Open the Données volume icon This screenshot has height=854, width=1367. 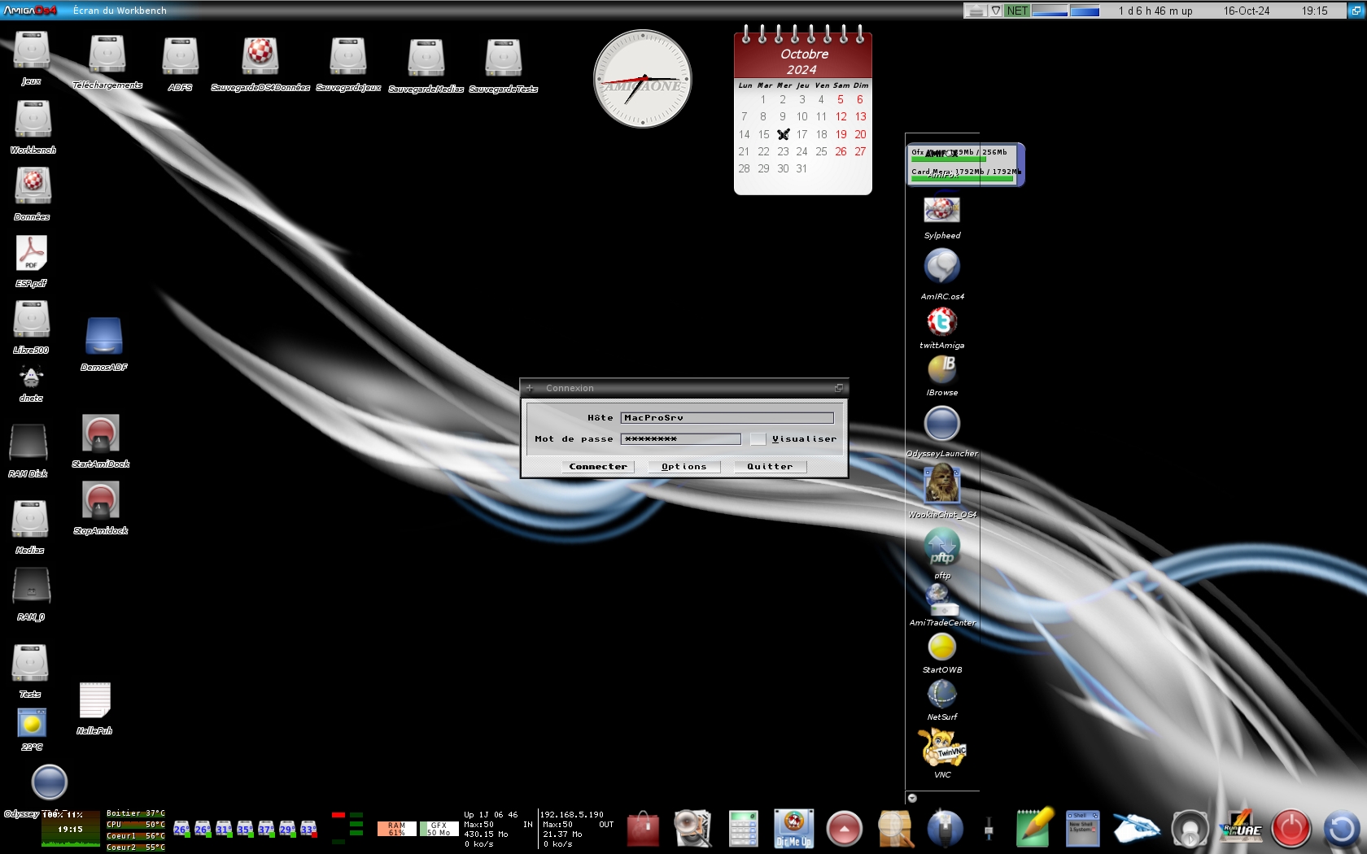(33, 187)
